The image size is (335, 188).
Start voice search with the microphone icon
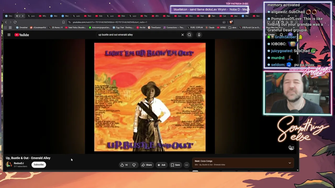coord(199,35)
